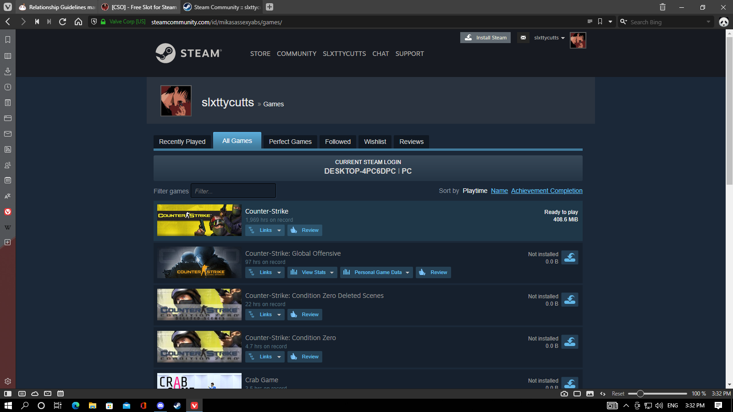This screenshot has width=733, height=412.
Task: Sort games by Achievement Completion
Action: coord(546,191)
